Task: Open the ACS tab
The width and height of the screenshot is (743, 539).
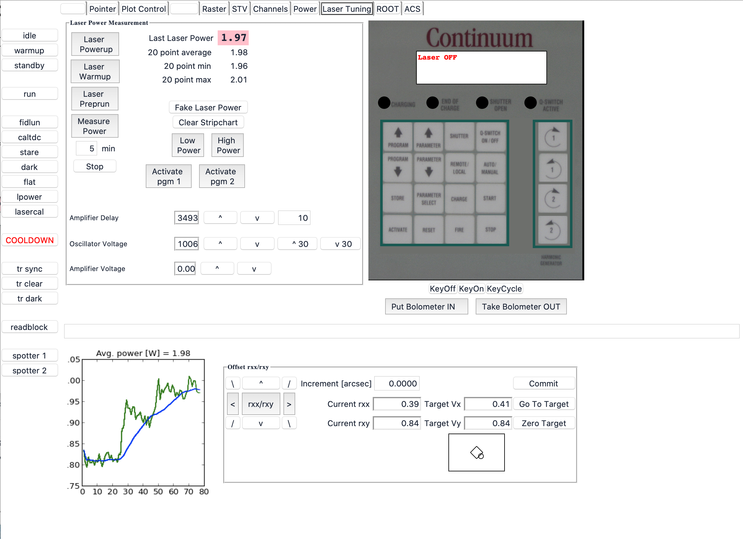Action: tap(412, 9)
